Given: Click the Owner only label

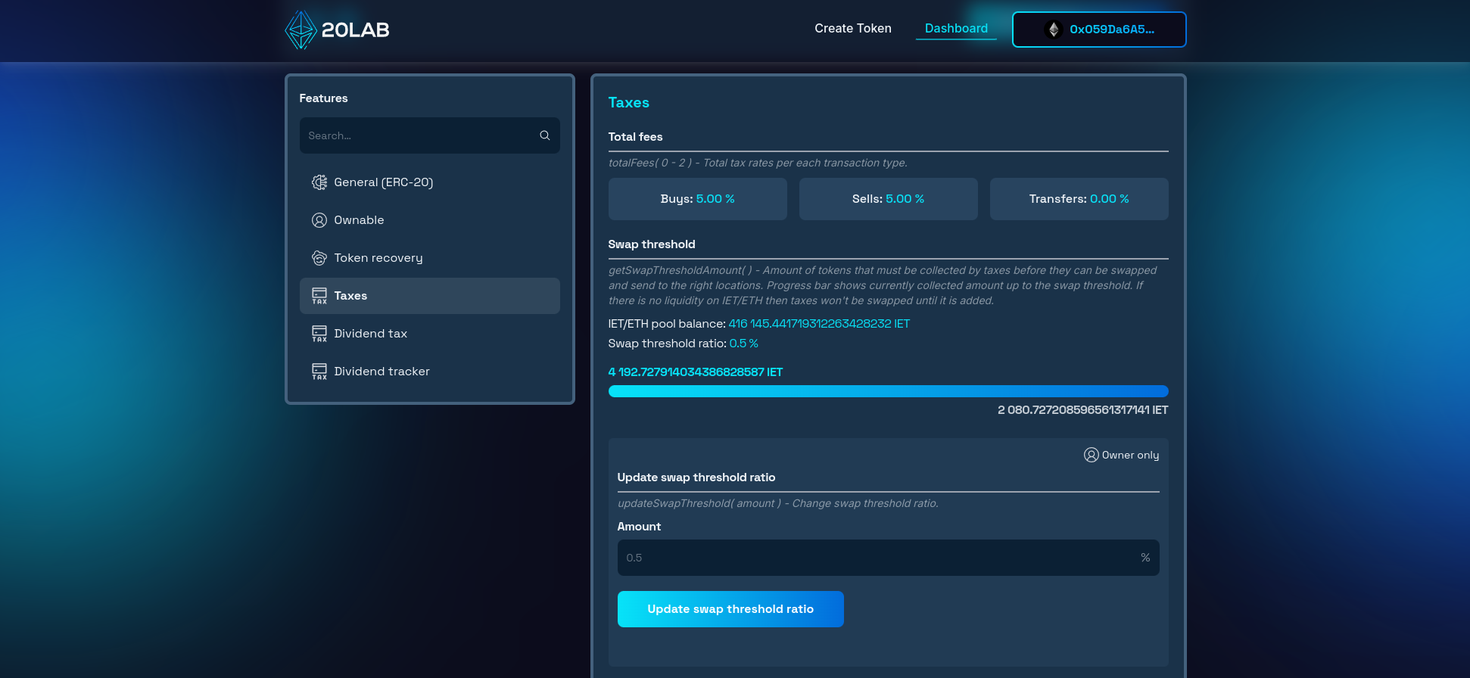Looking at the screenshot, I should click(x=1130, y=455).
